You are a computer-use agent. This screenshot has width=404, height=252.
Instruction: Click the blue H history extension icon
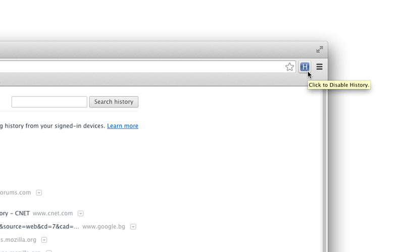tap(305, 67)
